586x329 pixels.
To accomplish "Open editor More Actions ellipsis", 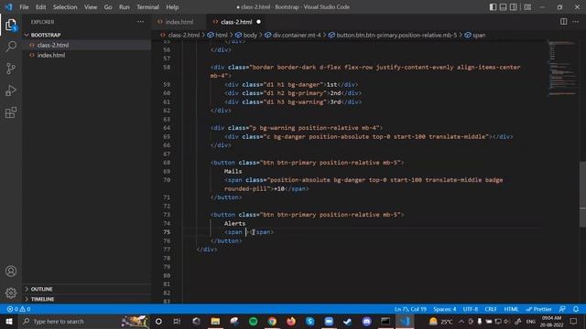I will click(576, 22).
